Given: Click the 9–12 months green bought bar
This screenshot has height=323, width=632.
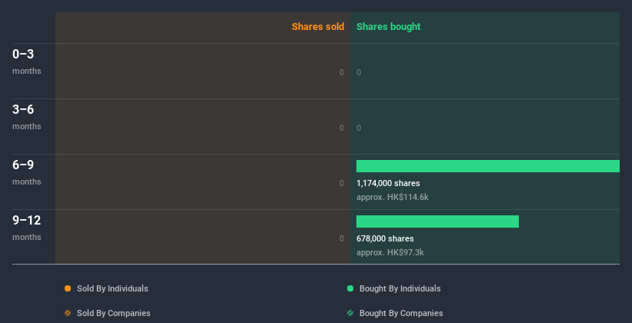Looking at the screenshot, I should click(x=437, y=221).
